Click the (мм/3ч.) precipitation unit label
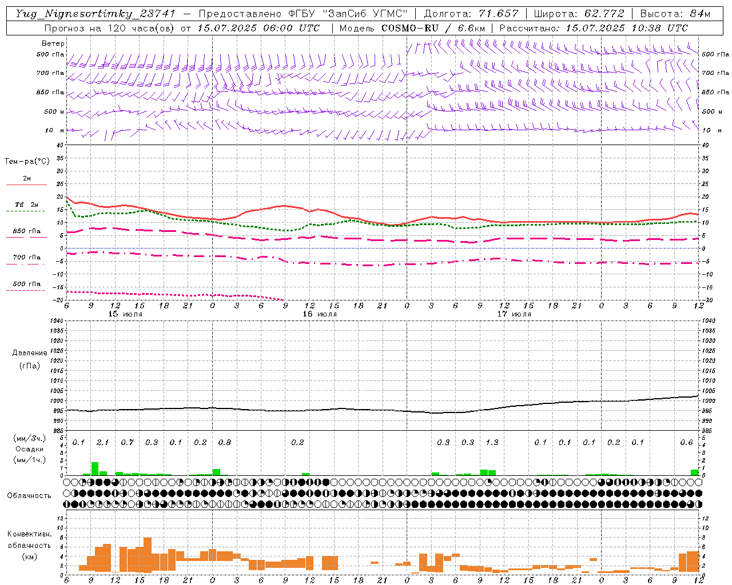The height and width of the screenshot is (585, 732). click(30, 438)
